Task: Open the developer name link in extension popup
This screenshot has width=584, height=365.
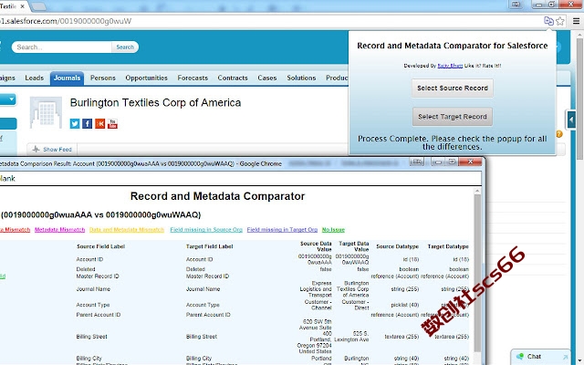Action: pyautogui.click(x=450, y=66)
